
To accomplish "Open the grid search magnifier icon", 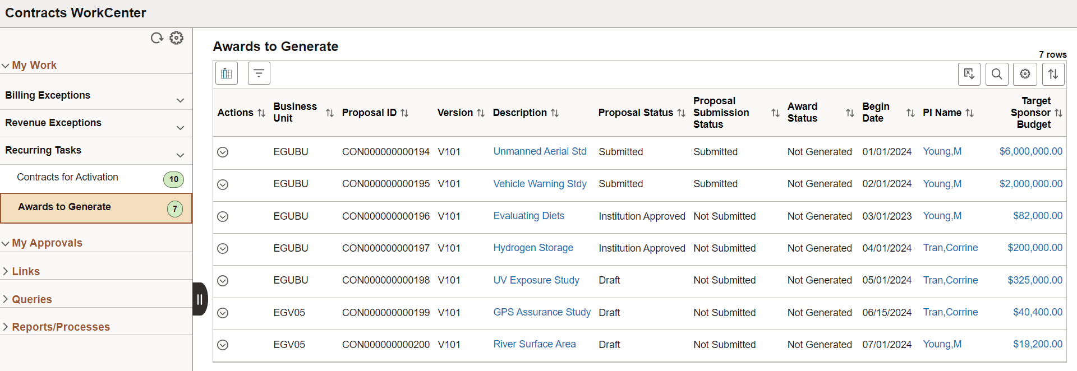I will click(997, 74).
